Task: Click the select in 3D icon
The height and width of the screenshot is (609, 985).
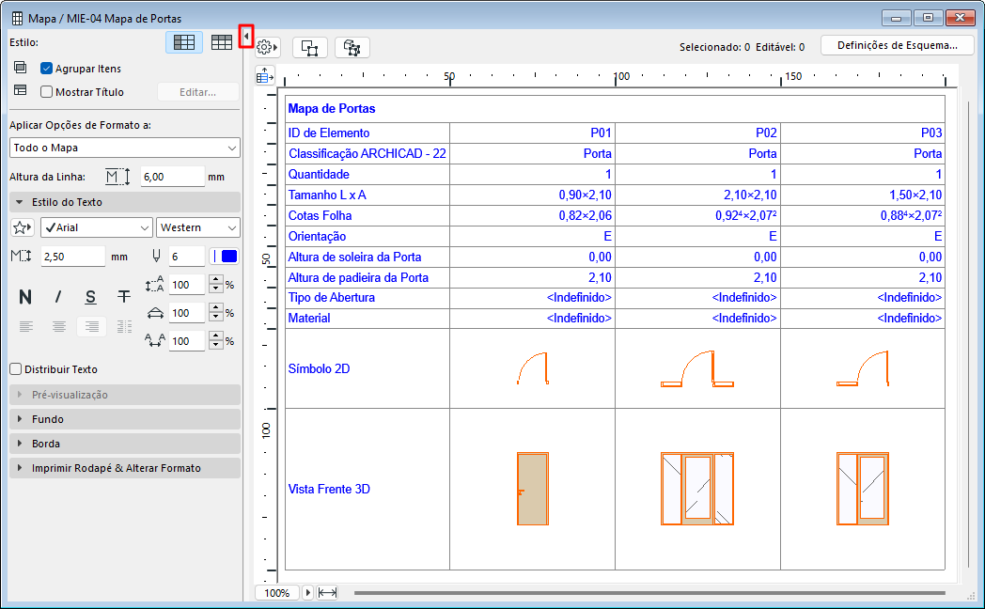Action: pyautogui.click(x=352, y=47)
